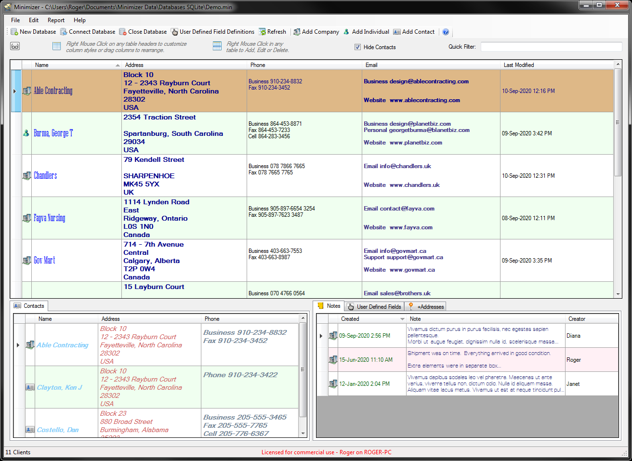Open a New Database from the toolbar
The height and width of the screenshot is (461, 632).
pyautogui.click(x=33, y=32)
